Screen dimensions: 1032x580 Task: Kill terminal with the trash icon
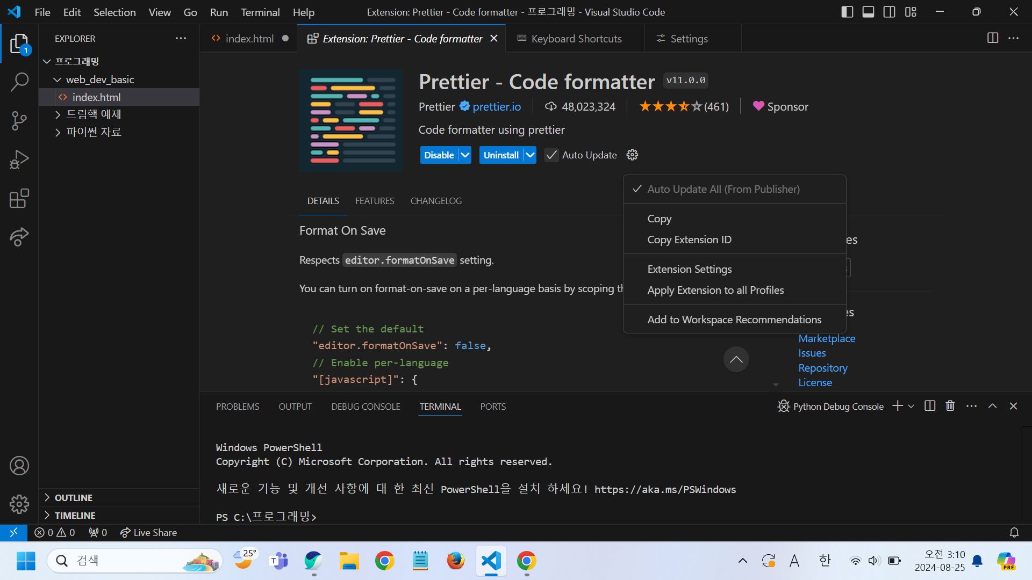[x=950, y=406]
